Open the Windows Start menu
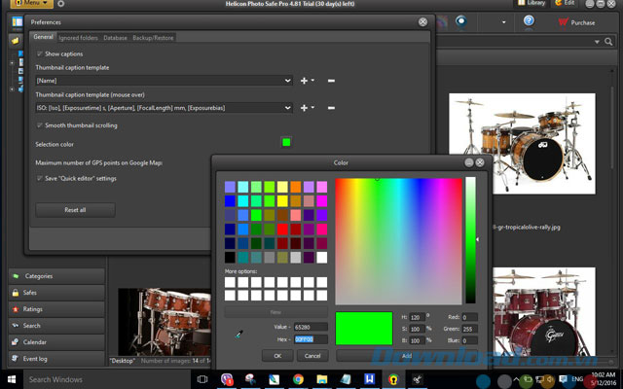Screen dimensions: 623x389 (x=11, y=378)
